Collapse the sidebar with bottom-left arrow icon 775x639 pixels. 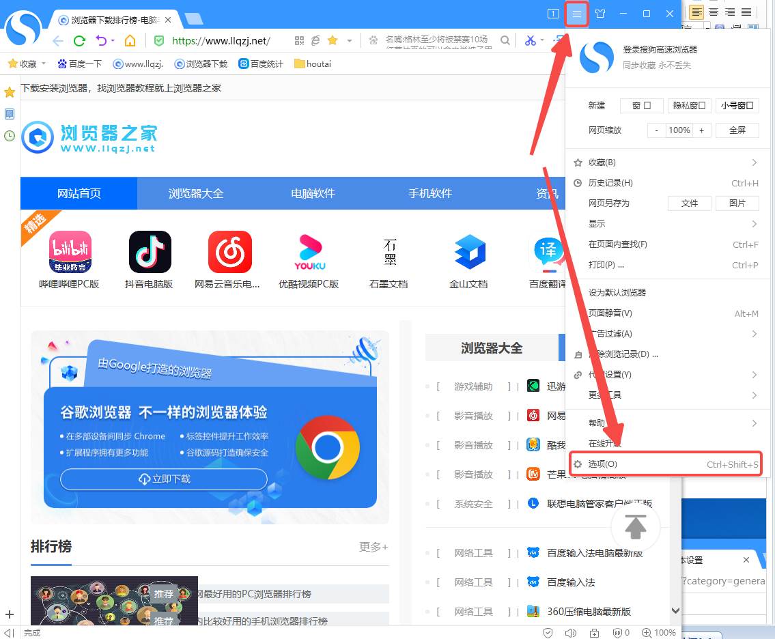click(8, 633)
